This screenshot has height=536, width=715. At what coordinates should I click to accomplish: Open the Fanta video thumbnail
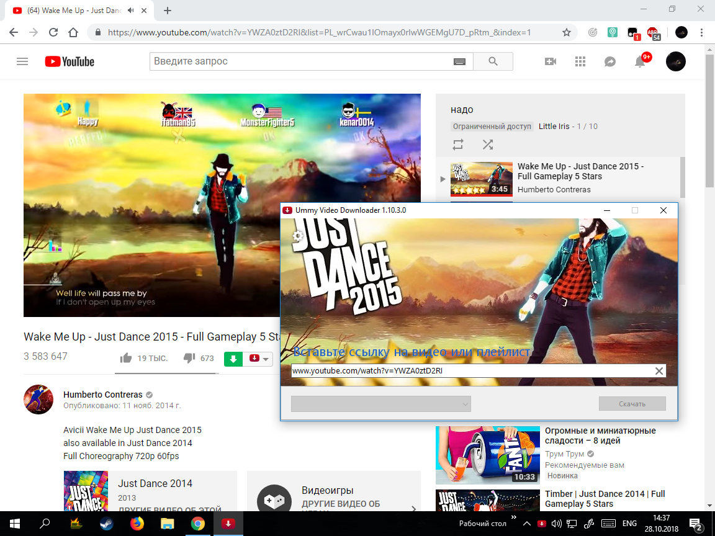coord(488,455)
